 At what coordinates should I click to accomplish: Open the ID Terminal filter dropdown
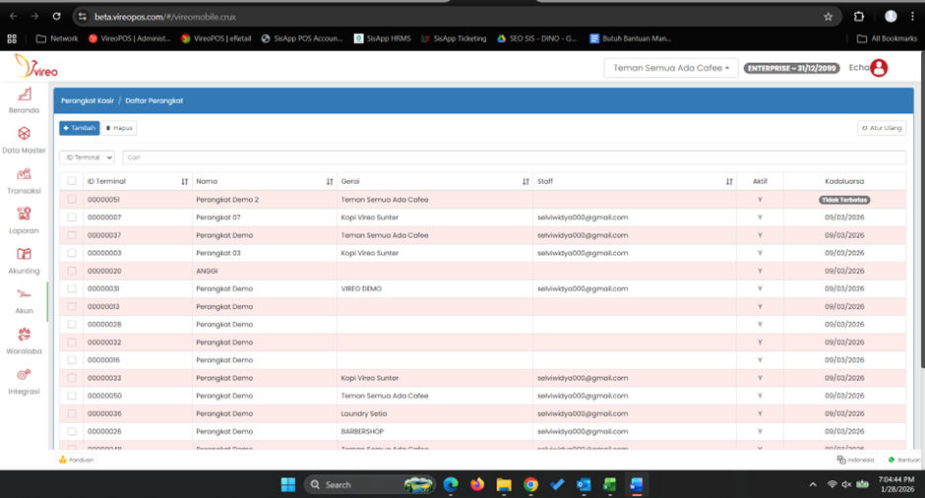pyautogui.click(x=87, y=157)
